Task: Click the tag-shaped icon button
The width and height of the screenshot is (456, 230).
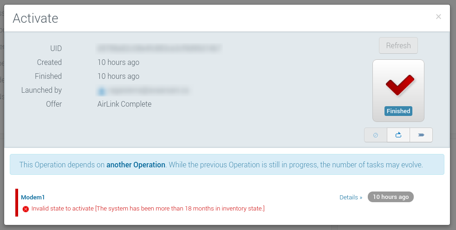Action: 421,135
